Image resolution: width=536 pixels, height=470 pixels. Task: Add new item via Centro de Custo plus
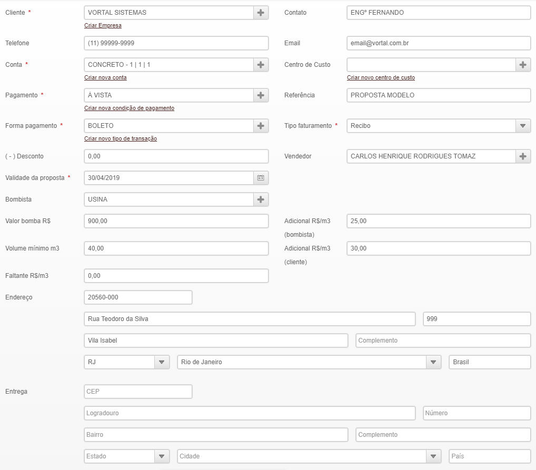point(523,65)
